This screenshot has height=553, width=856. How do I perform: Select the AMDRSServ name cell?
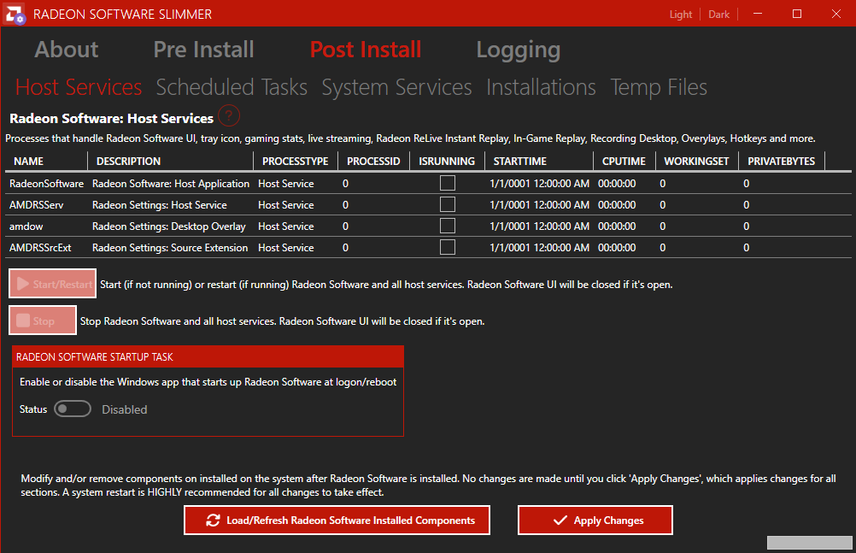tap(36, 205)
